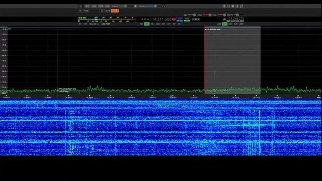Toggle the ANF auto notch filter
The height and width of the screenshot is (181, 322).
[163, 24]
